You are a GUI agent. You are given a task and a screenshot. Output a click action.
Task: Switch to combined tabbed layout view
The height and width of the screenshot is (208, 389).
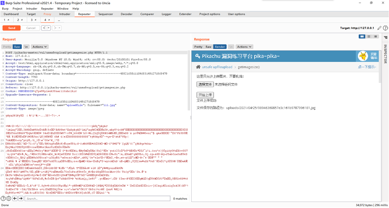coord(375,37)
